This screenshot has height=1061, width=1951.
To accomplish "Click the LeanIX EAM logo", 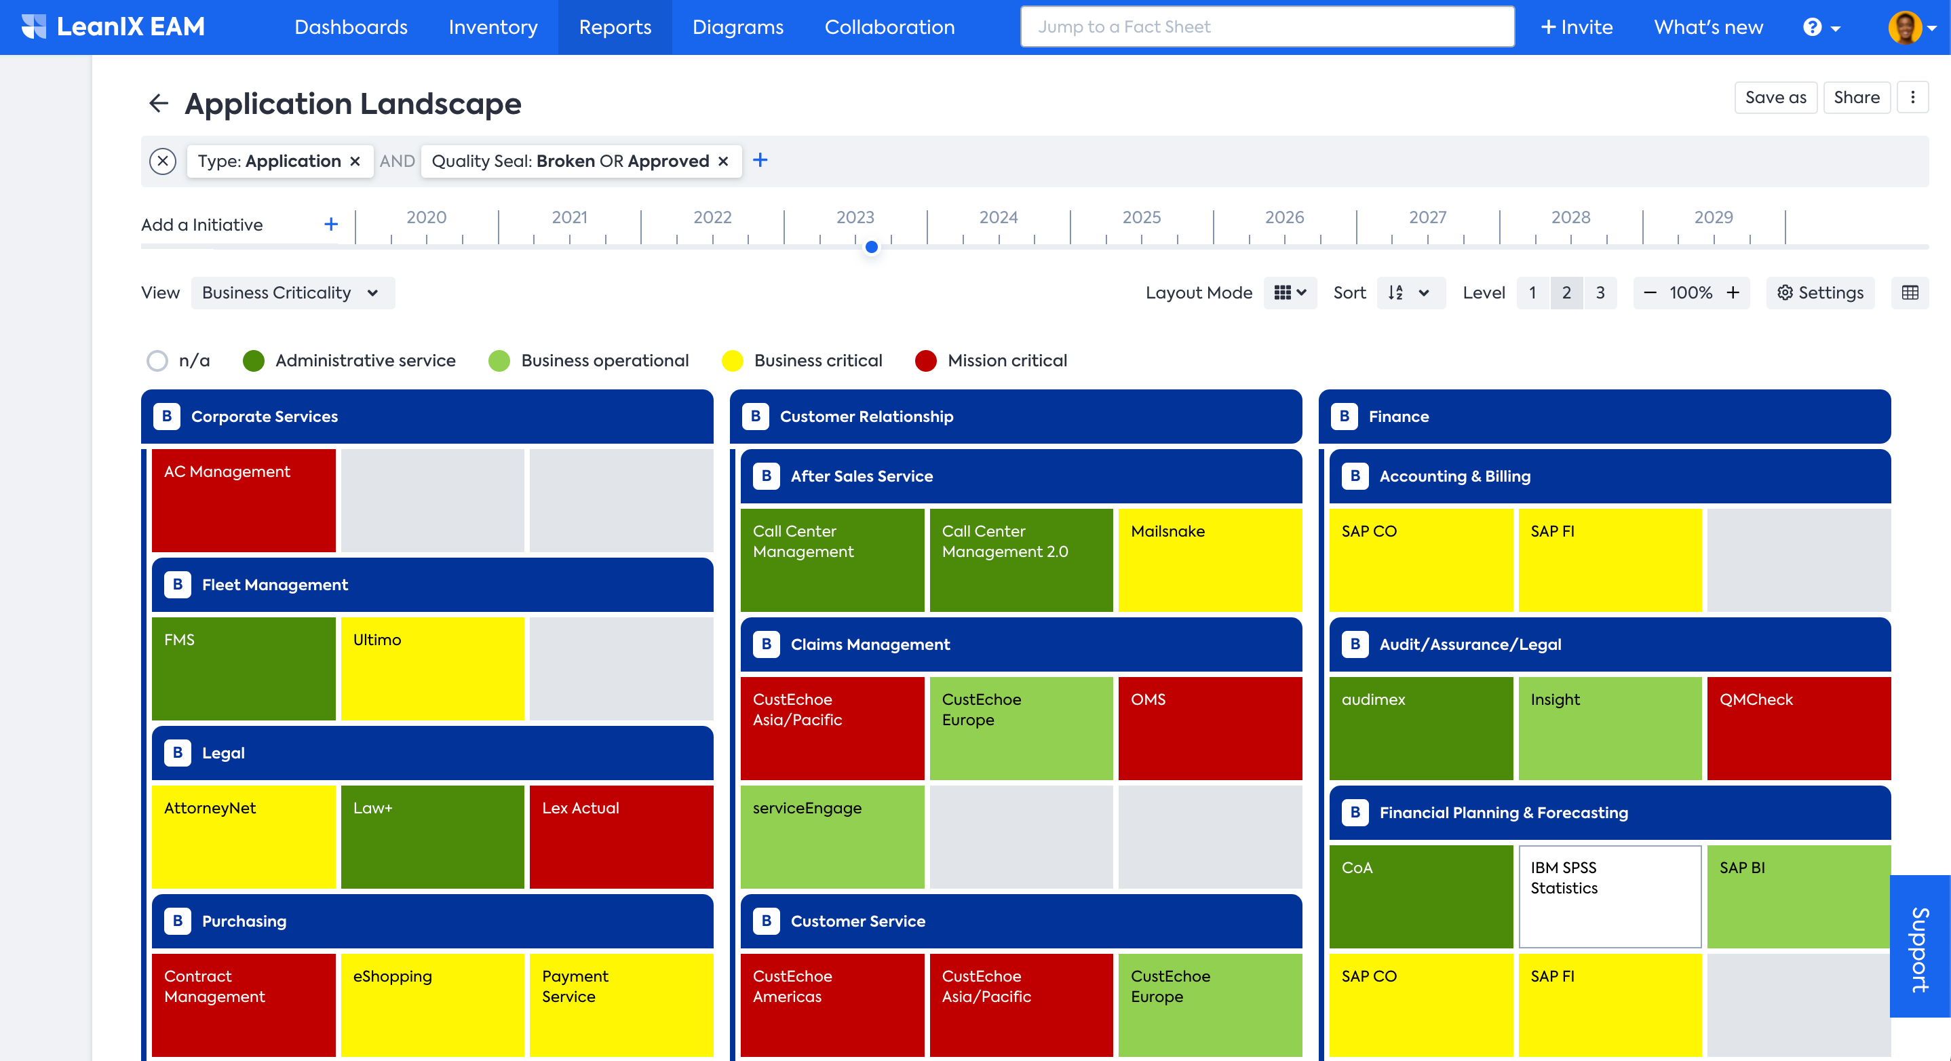I will (x=113, y=26).
